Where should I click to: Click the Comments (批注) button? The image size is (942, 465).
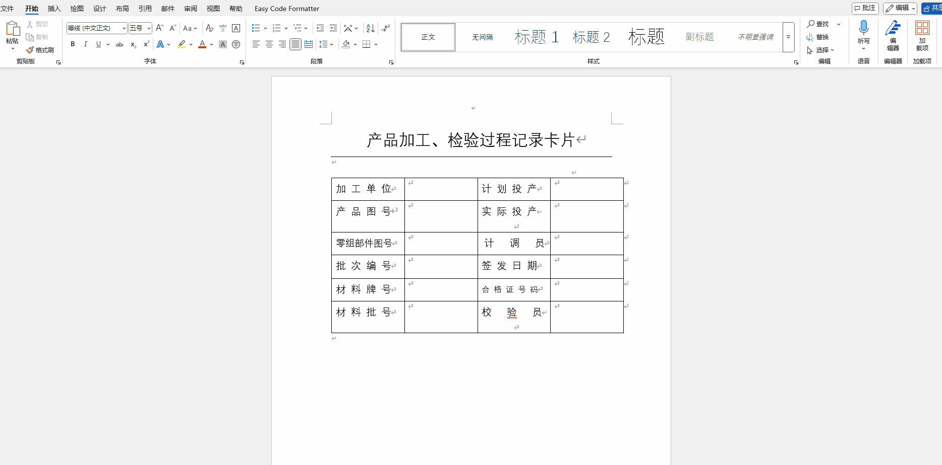pyautogui.click(x=865, y=8)
